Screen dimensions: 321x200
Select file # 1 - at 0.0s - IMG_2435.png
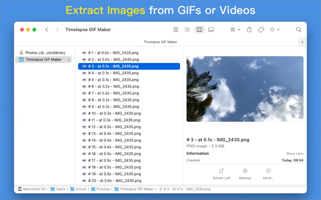(129, 53)
